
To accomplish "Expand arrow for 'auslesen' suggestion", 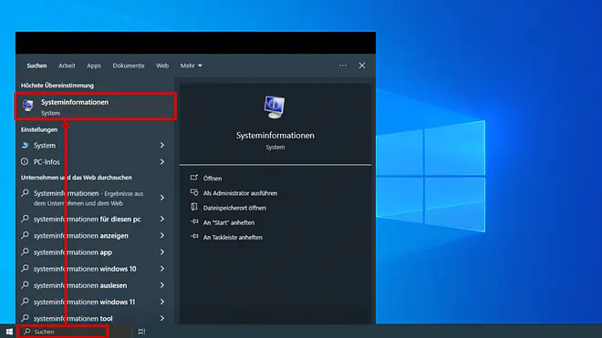I will tap(162, 285).
